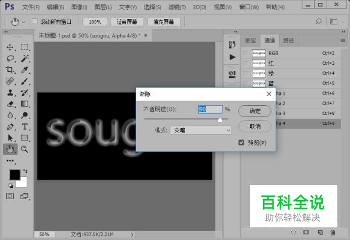This screenshot has width=350, height=240.
Task: Open the Actions panel play icon
Action: click(x=232, y=57)
